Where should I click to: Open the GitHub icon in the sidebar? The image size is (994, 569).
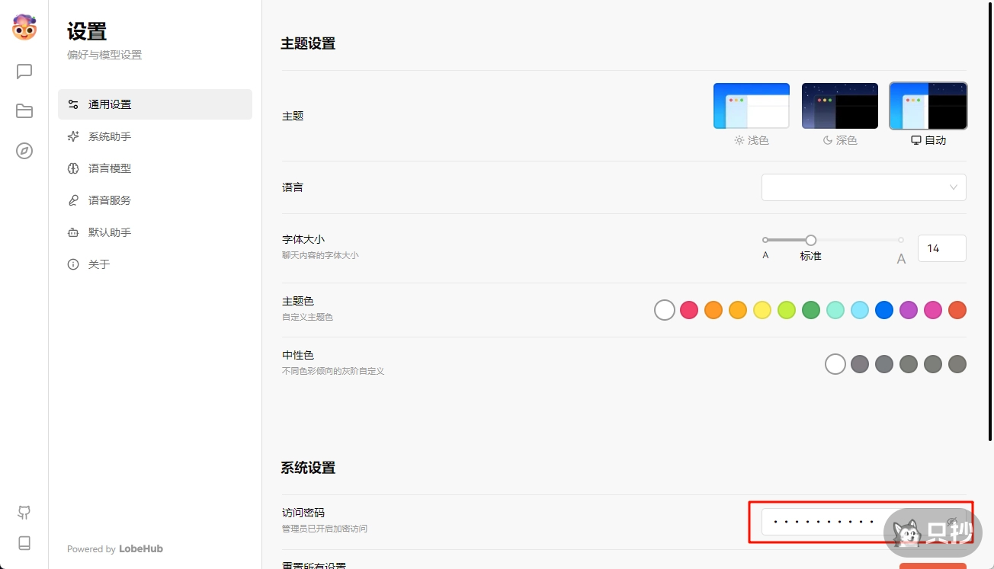pos(24,513)
